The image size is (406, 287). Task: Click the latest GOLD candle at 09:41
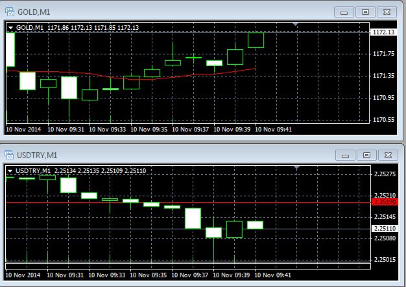coord(256,40)
